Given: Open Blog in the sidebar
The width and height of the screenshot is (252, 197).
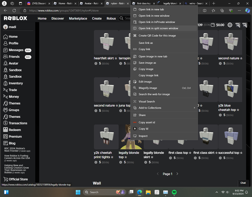Looking at the screenshot, I should pos(9,143).
